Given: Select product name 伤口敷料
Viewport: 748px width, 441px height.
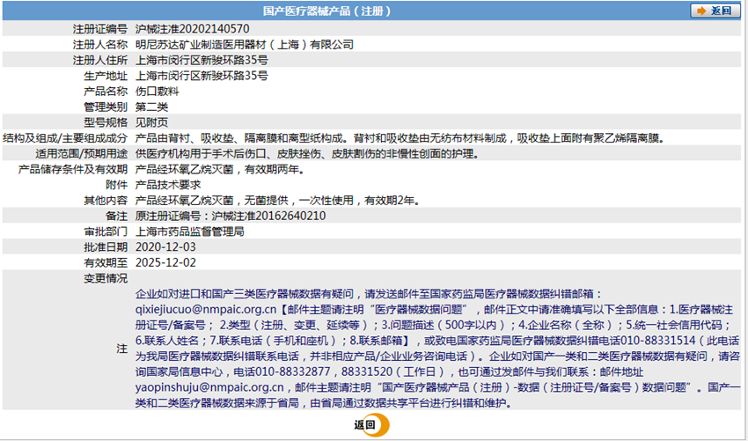Looking at the screenshot, I should tap(158, 92).
